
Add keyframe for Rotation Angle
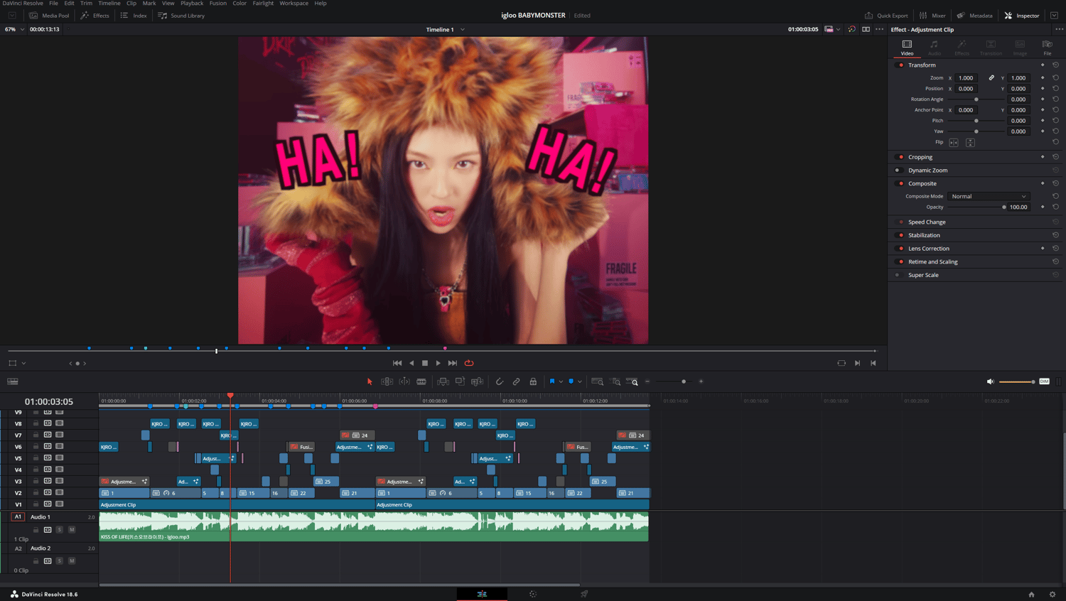tap(1043, 99)
